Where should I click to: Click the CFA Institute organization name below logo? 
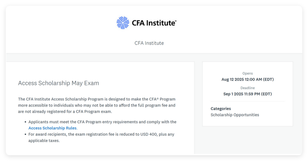point(149,43)
